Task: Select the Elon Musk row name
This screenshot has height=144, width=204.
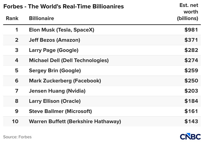Action: click(61, 30)
